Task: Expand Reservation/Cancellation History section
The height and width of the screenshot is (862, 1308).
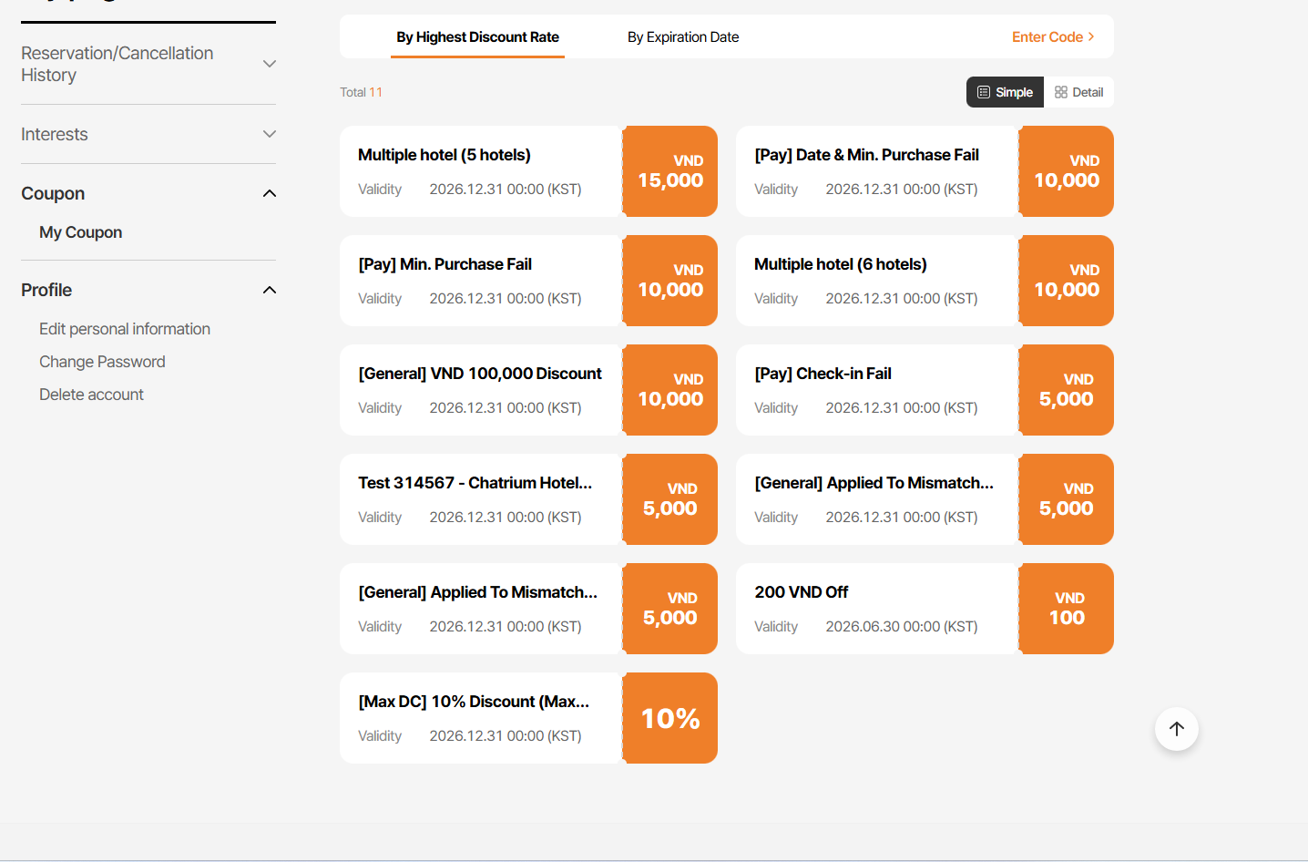Action: point(269,64)
